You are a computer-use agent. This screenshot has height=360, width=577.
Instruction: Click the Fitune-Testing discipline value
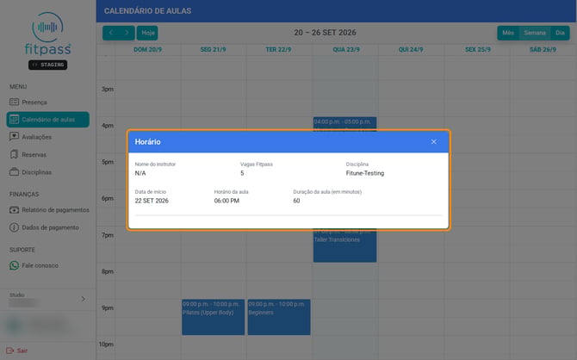pyautogui.click(x=364, y=173)
